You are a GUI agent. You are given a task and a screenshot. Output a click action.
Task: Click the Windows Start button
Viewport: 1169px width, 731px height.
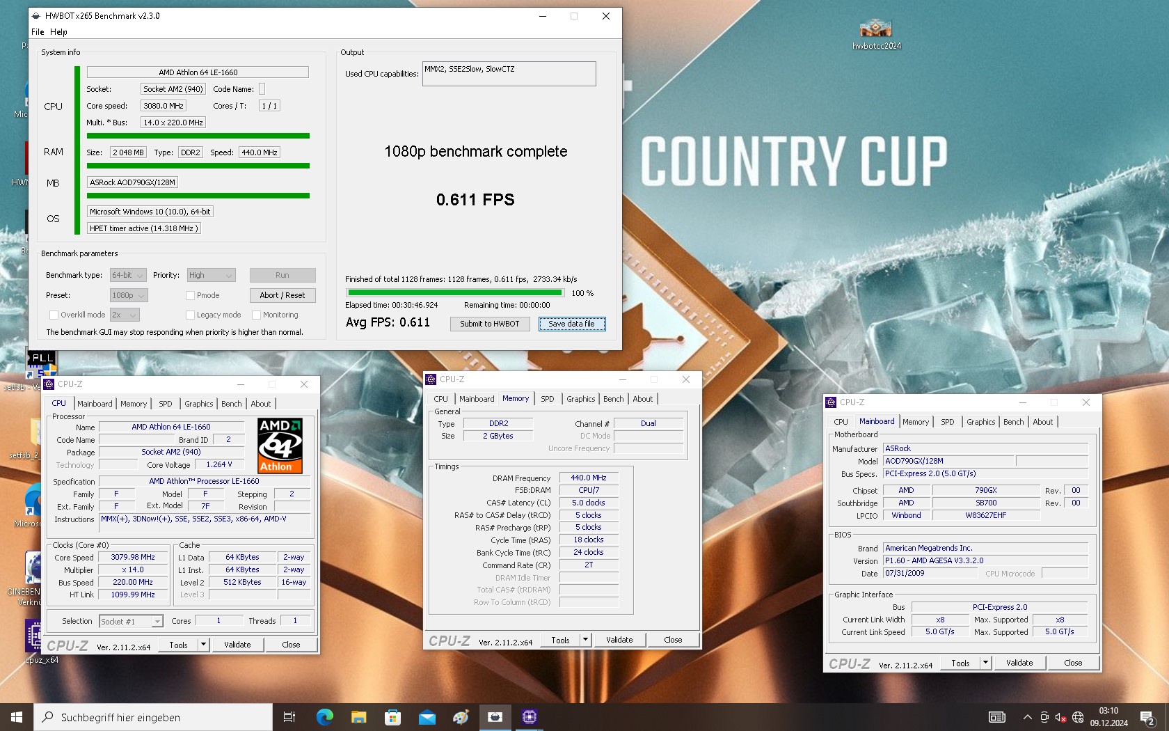[x=17, y=717]
